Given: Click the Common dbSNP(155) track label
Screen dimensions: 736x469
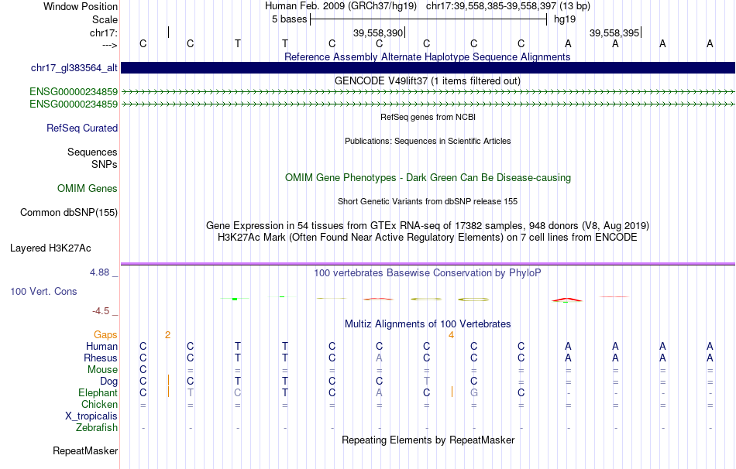Looking at the screenshot, I should (69, 213).
